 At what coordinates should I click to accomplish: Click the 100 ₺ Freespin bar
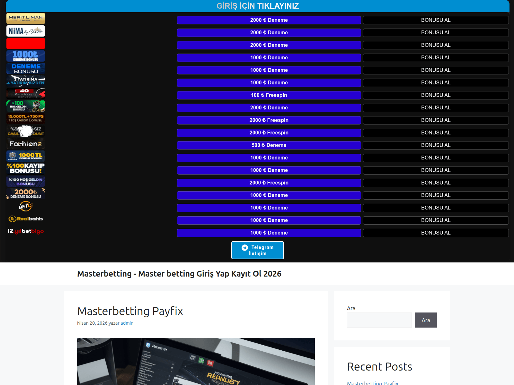[269, 95]
